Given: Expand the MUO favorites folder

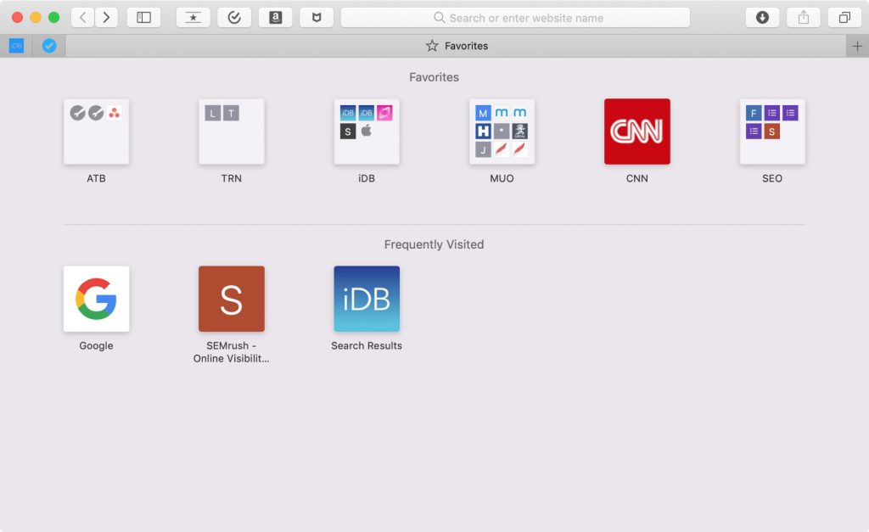Looking at the screenshot, I should coord(502,132).
